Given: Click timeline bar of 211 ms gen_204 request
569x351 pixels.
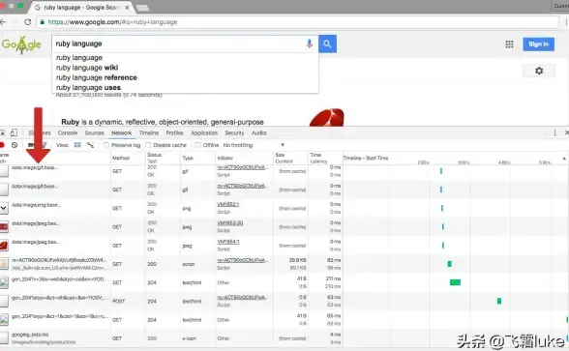Looking at the screenshot, I should pos(455,282).
